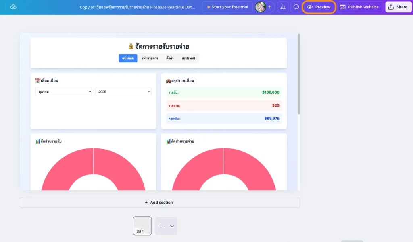Expand the chevron next to add page

[172, 226]
